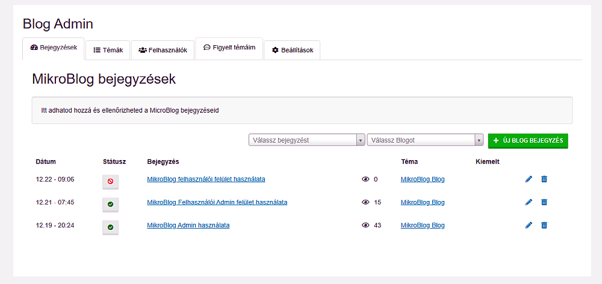
Task: Open the Felhasználók tab
Action: 163,51
